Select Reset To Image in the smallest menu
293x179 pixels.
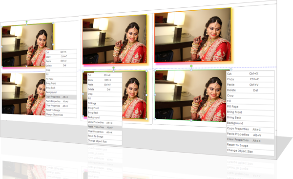(61, 110)
